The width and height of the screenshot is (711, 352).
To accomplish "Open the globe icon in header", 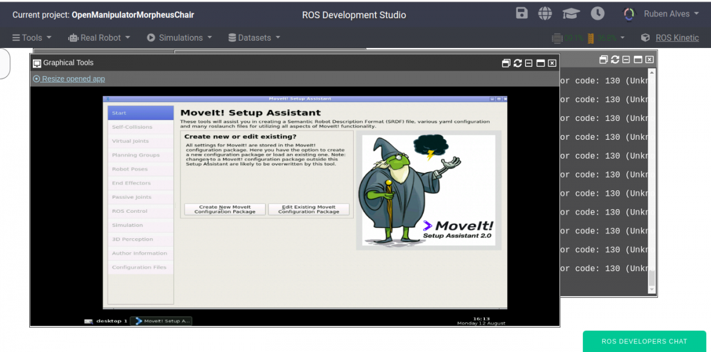I will (546, 13).
